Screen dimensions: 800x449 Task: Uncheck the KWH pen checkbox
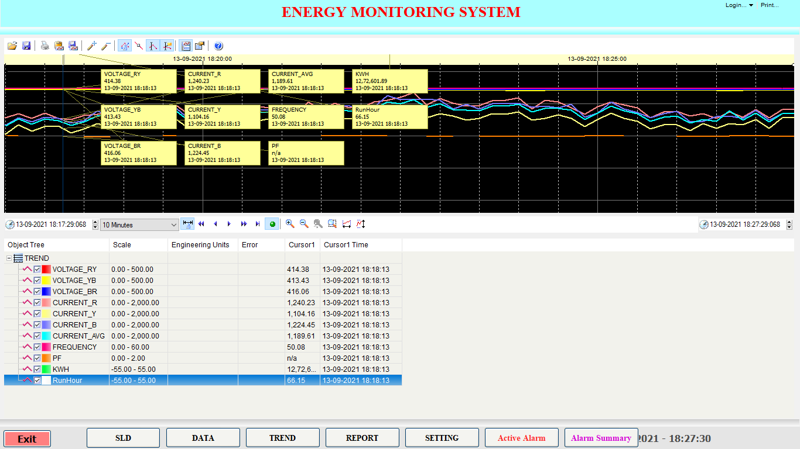pos(37,369)
